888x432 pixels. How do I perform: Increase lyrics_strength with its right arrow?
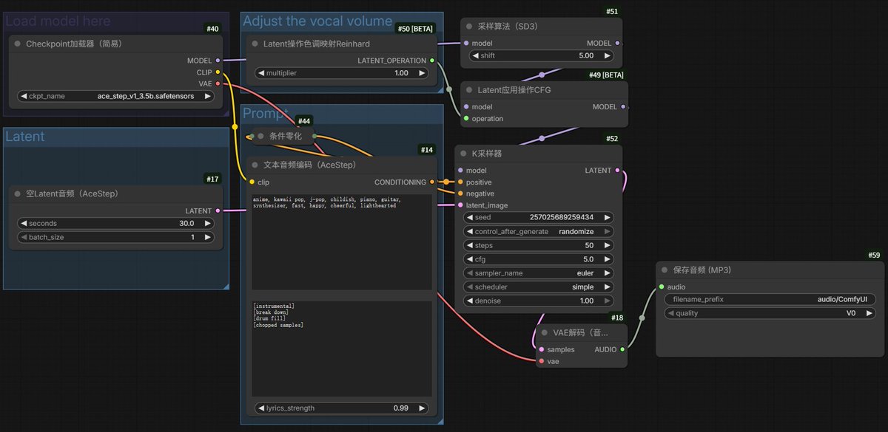click(x=423, y=408)
